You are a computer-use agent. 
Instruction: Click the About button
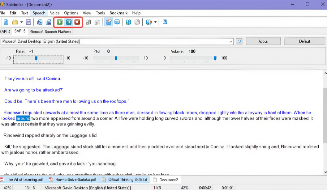[x=263, y=41]
